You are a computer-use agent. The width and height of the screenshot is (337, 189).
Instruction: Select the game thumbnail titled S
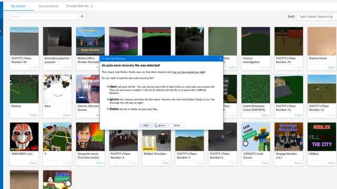[57, 136]
